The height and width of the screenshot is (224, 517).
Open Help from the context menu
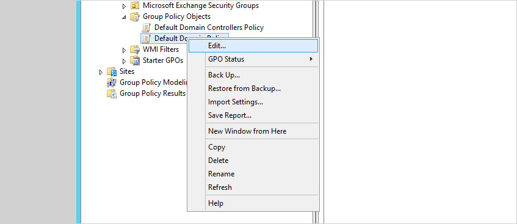click(x=253, y=203)
